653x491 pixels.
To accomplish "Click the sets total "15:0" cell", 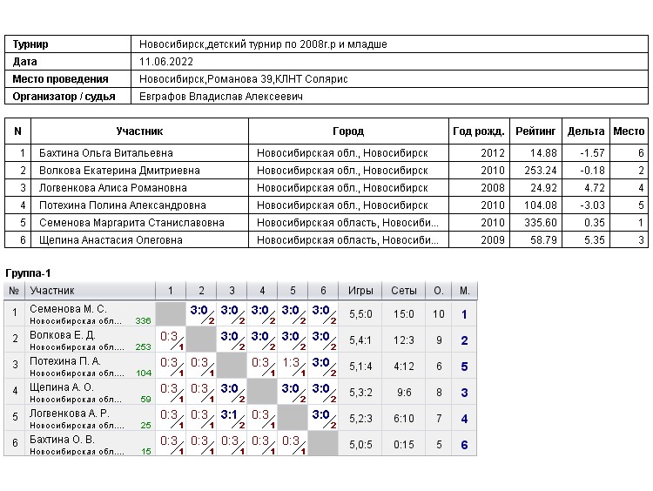I will (x=404, y=314).
